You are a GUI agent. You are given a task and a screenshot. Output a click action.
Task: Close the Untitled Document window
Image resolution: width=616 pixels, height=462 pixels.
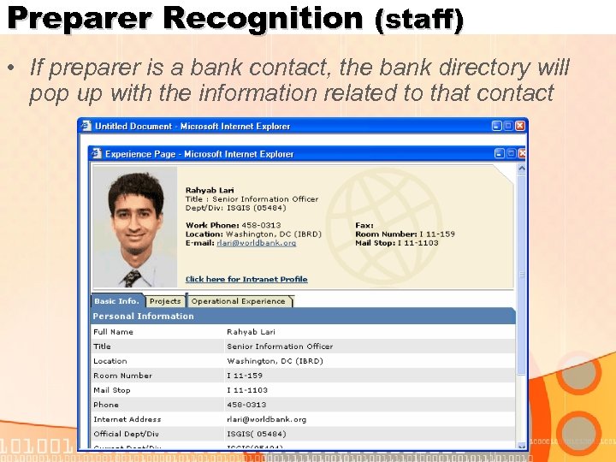coord(520,126)
